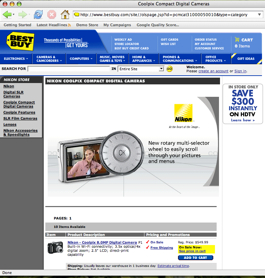The image size is (265, 278).
Task: Open the Demo Store bookmark
Action: pyautogui.click(x=87, y=25)
